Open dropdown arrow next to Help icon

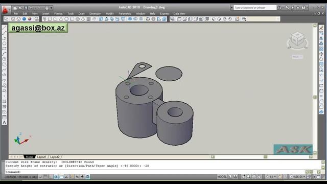pyautogui.click(x=307, y=8)
